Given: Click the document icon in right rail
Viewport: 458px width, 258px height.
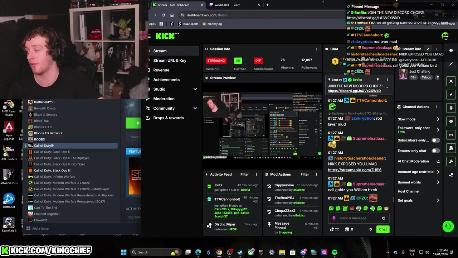Looking at the screenshot, I should [451, 108].
